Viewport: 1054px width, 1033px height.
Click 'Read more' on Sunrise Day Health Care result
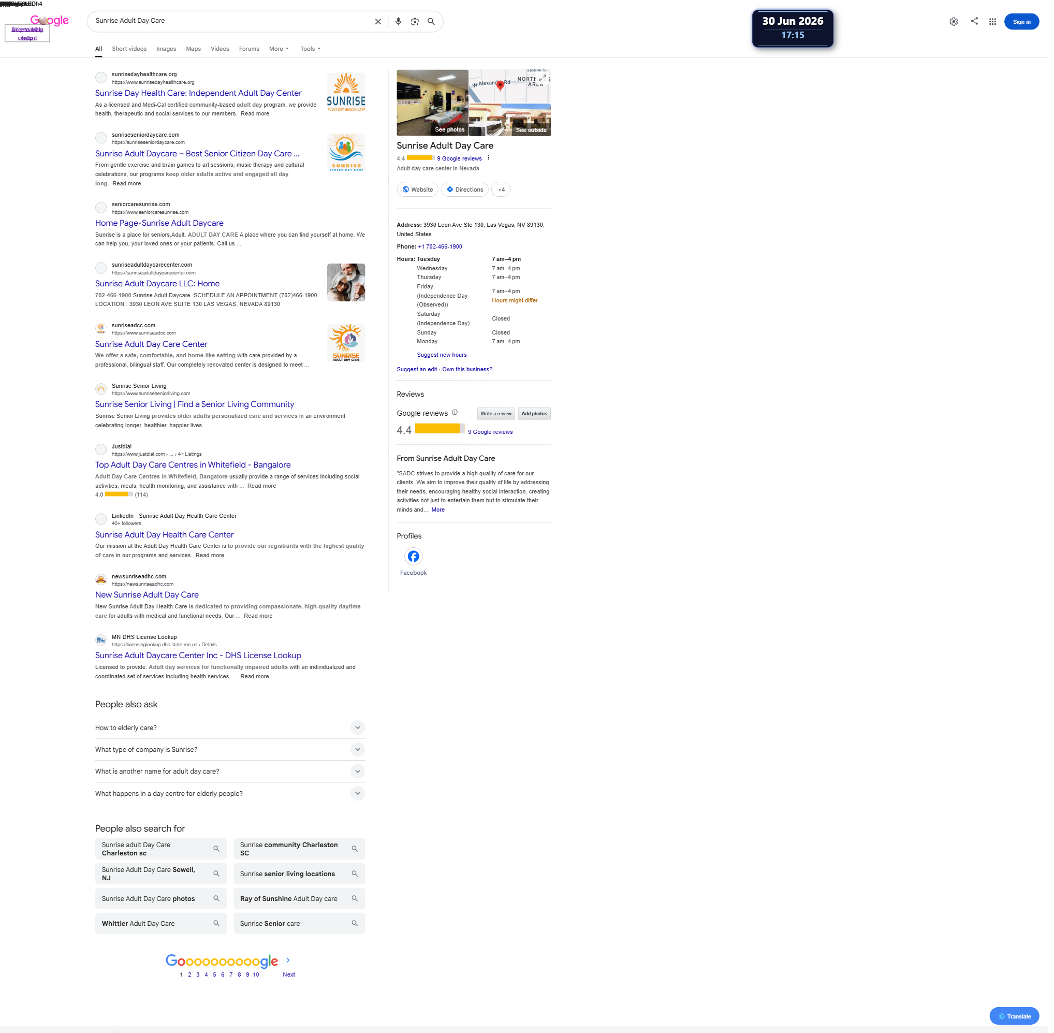[254, 113]
